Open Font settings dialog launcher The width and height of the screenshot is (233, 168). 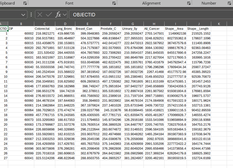114,3
